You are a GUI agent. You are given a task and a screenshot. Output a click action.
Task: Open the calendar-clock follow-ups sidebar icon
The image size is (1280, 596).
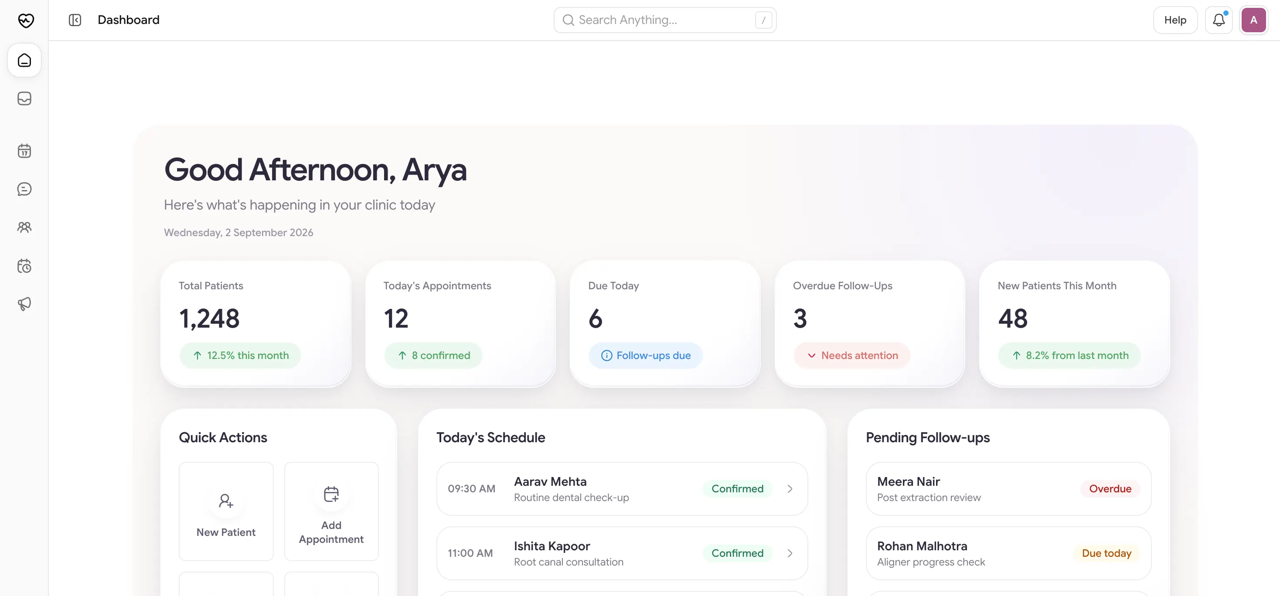(24, 266)
